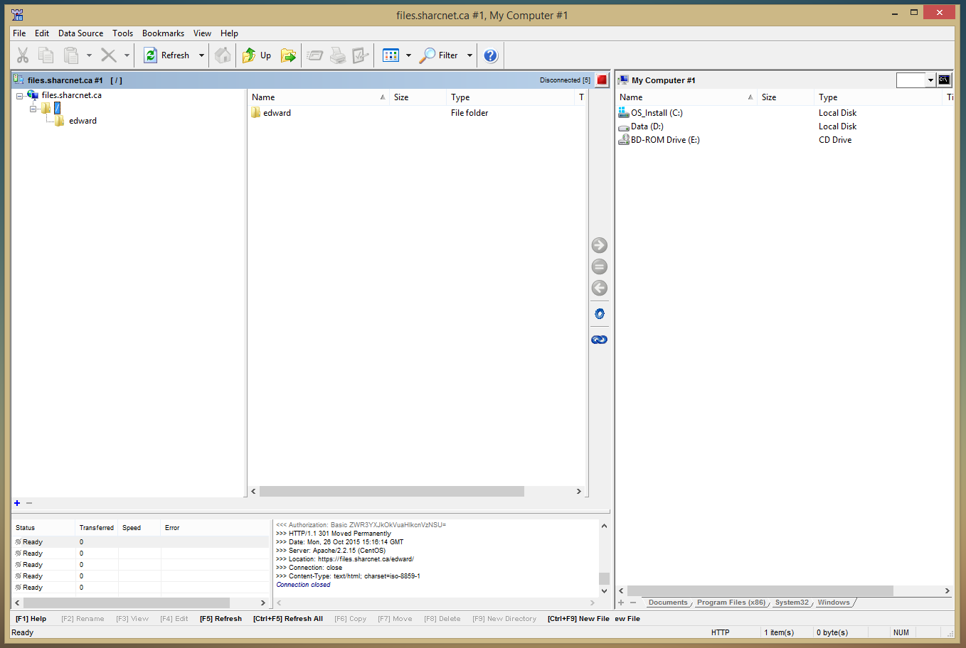Click the red stop connection button
Viewport: 966px width, 648px height.
pos(602,80)
